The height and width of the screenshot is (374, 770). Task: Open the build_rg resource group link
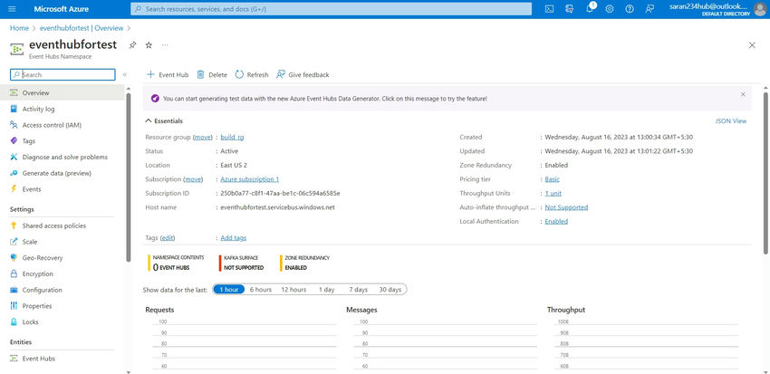[232, 138]
